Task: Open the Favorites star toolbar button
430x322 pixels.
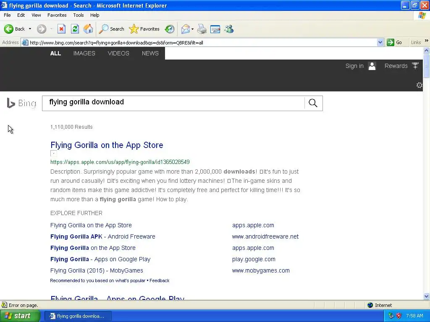Action: (x=144, y=29)
